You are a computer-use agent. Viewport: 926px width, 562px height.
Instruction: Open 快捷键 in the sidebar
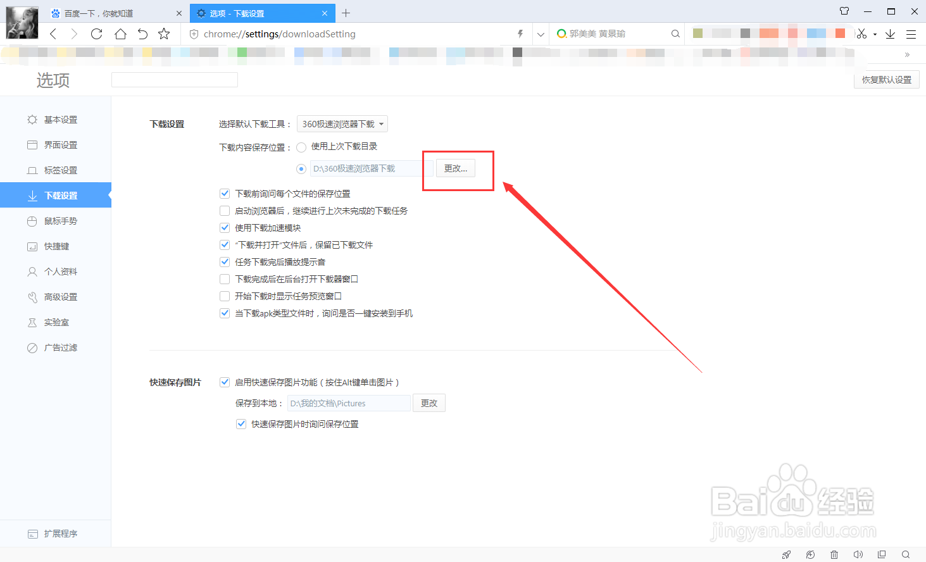[56, 246]
